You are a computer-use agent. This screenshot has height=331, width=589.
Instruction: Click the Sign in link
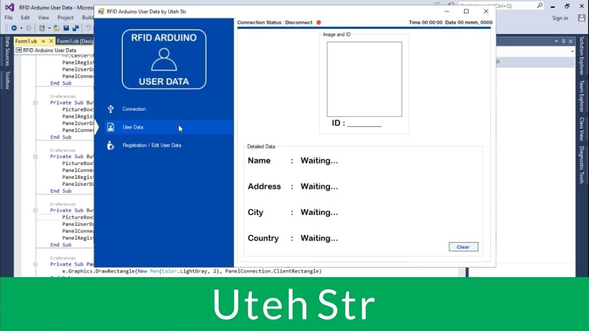click(x=560, y=18)
